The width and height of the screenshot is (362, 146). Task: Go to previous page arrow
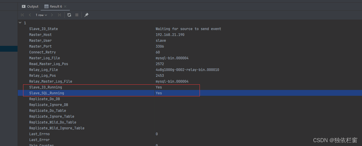click(x=30, y=15)
